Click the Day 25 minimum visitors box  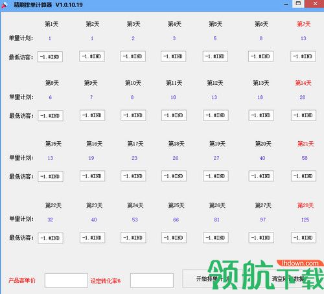[174, 238]
